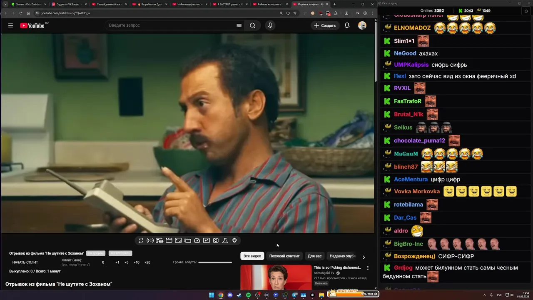Add +1 minute to split
This screenshot has height=300, width=533.
coord(117,262)
